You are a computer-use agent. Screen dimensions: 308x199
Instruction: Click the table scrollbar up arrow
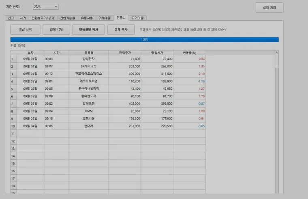point(276,52)
